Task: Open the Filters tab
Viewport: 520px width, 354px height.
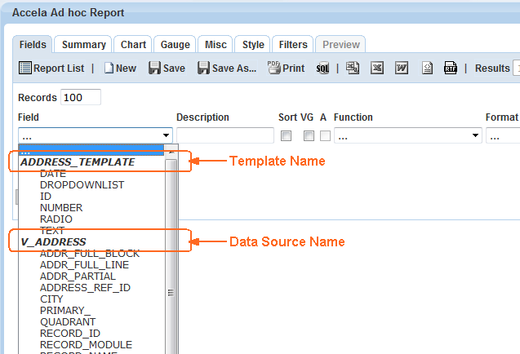Action: point(293,45)
